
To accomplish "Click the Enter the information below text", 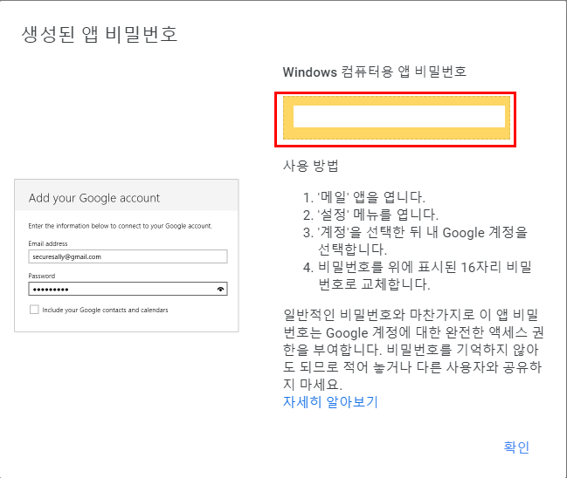I will 120,226.
